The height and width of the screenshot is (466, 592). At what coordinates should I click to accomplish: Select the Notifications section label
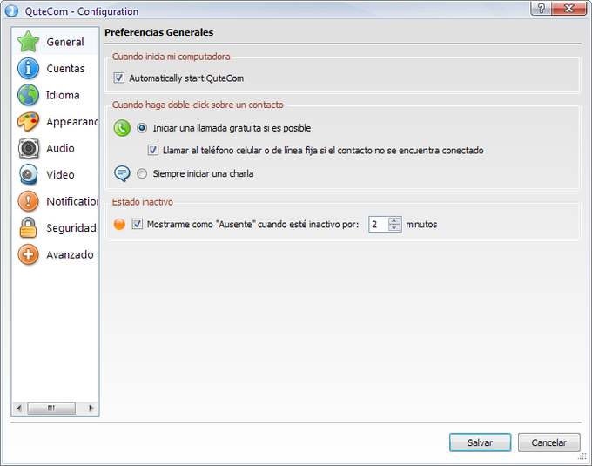tap(72, 202)
